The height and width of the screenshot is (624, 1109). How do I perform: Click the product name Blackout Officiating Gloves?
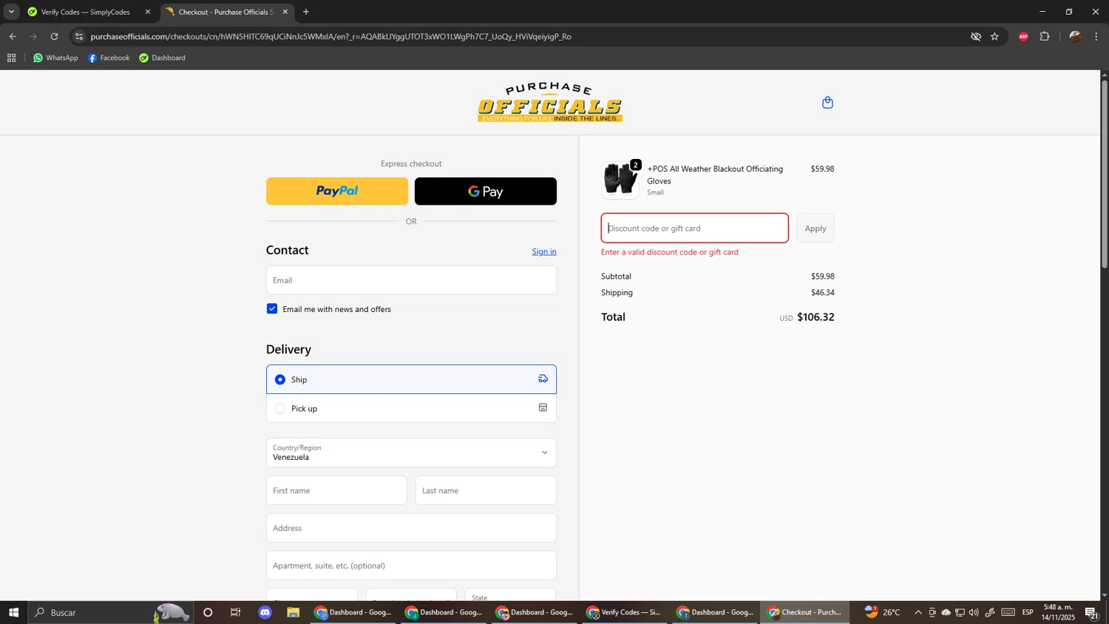coord(715,174)
